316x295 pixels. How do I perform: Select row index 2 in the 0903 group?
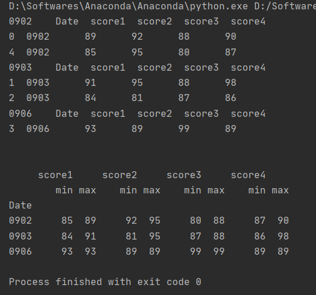click(12, 98)
